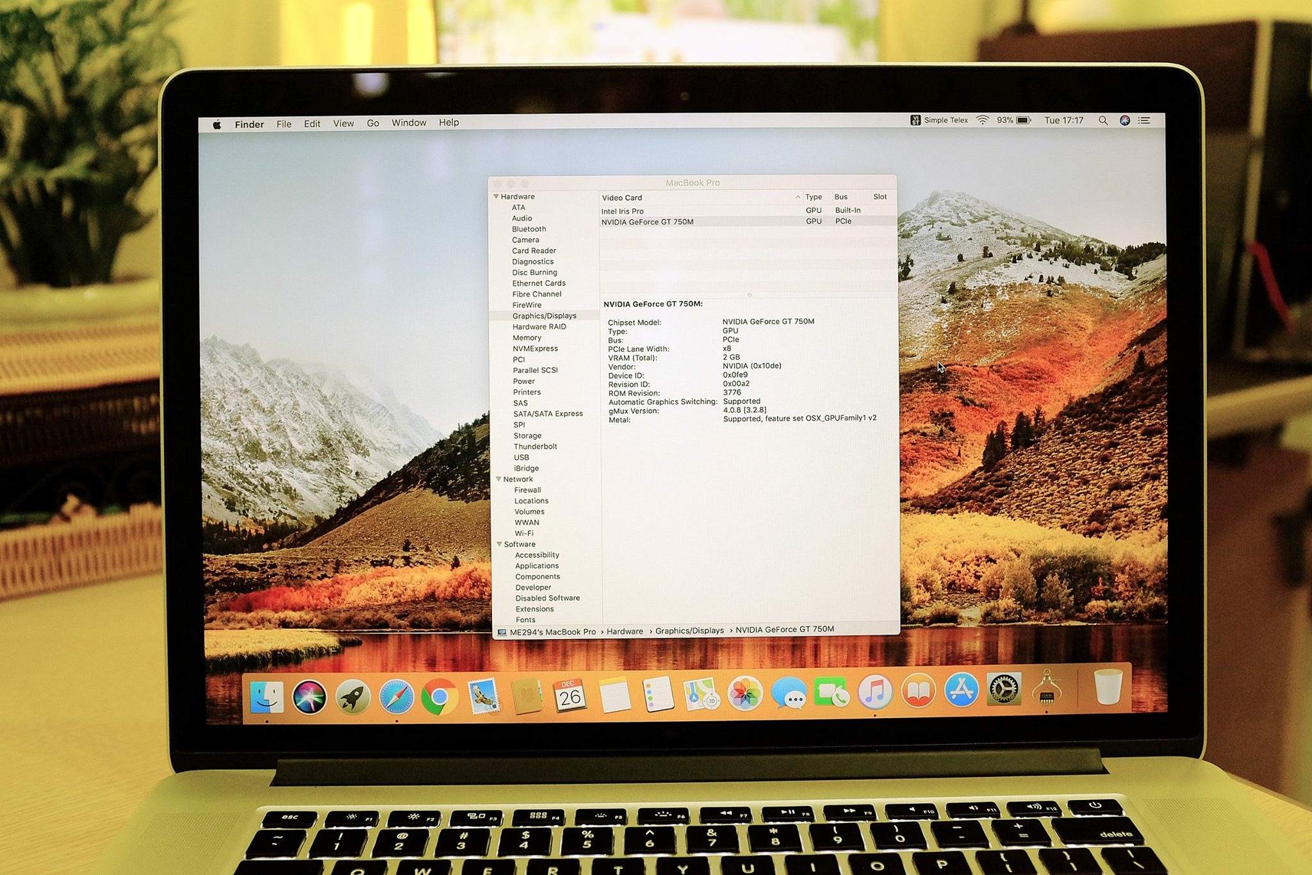
Task: Click the Wi-Fi status icon
Action: (982, 120)
